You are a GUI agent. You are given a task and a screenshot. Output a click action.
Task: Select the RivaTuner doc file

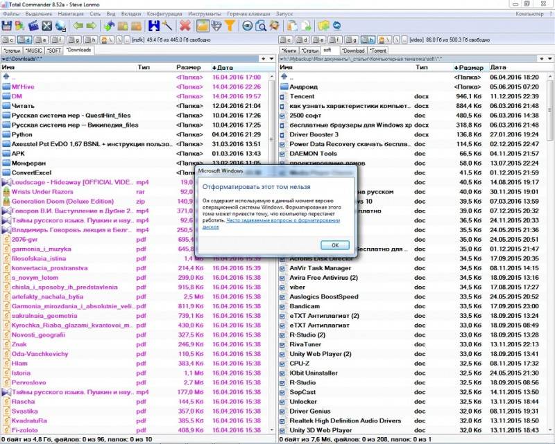click(x=413, y=344)
